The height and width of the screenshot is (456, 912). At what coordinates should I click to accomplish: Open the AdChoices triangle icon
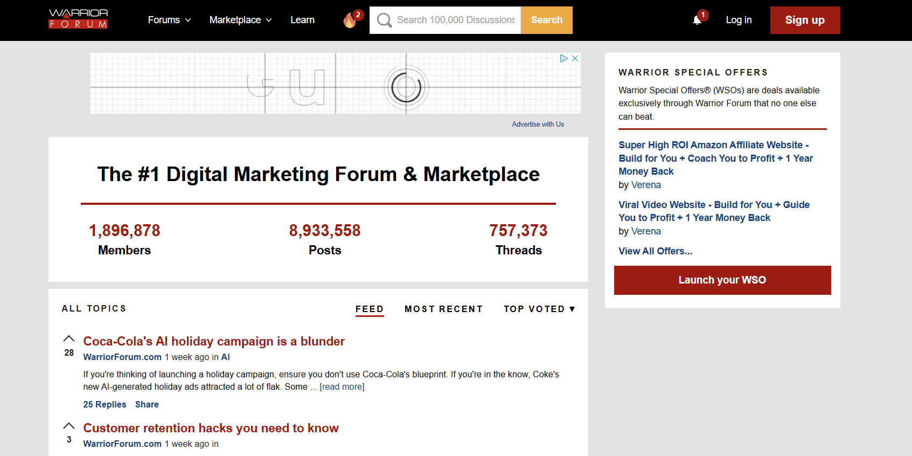click(x=563, y=58)
